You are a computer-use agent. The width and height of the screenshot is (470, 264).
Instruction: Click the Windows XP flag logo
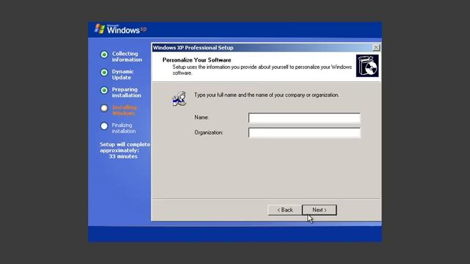click(100, 29)
